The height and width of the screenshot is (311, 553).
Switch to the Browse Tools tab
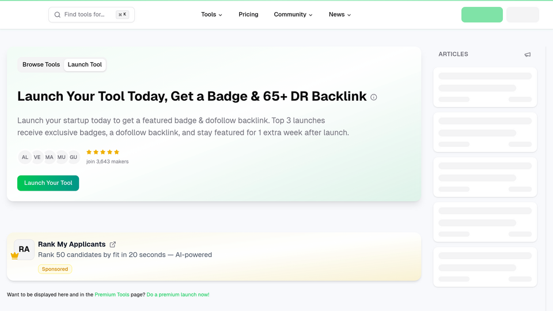pyautogui.click(x=41, y=65)
